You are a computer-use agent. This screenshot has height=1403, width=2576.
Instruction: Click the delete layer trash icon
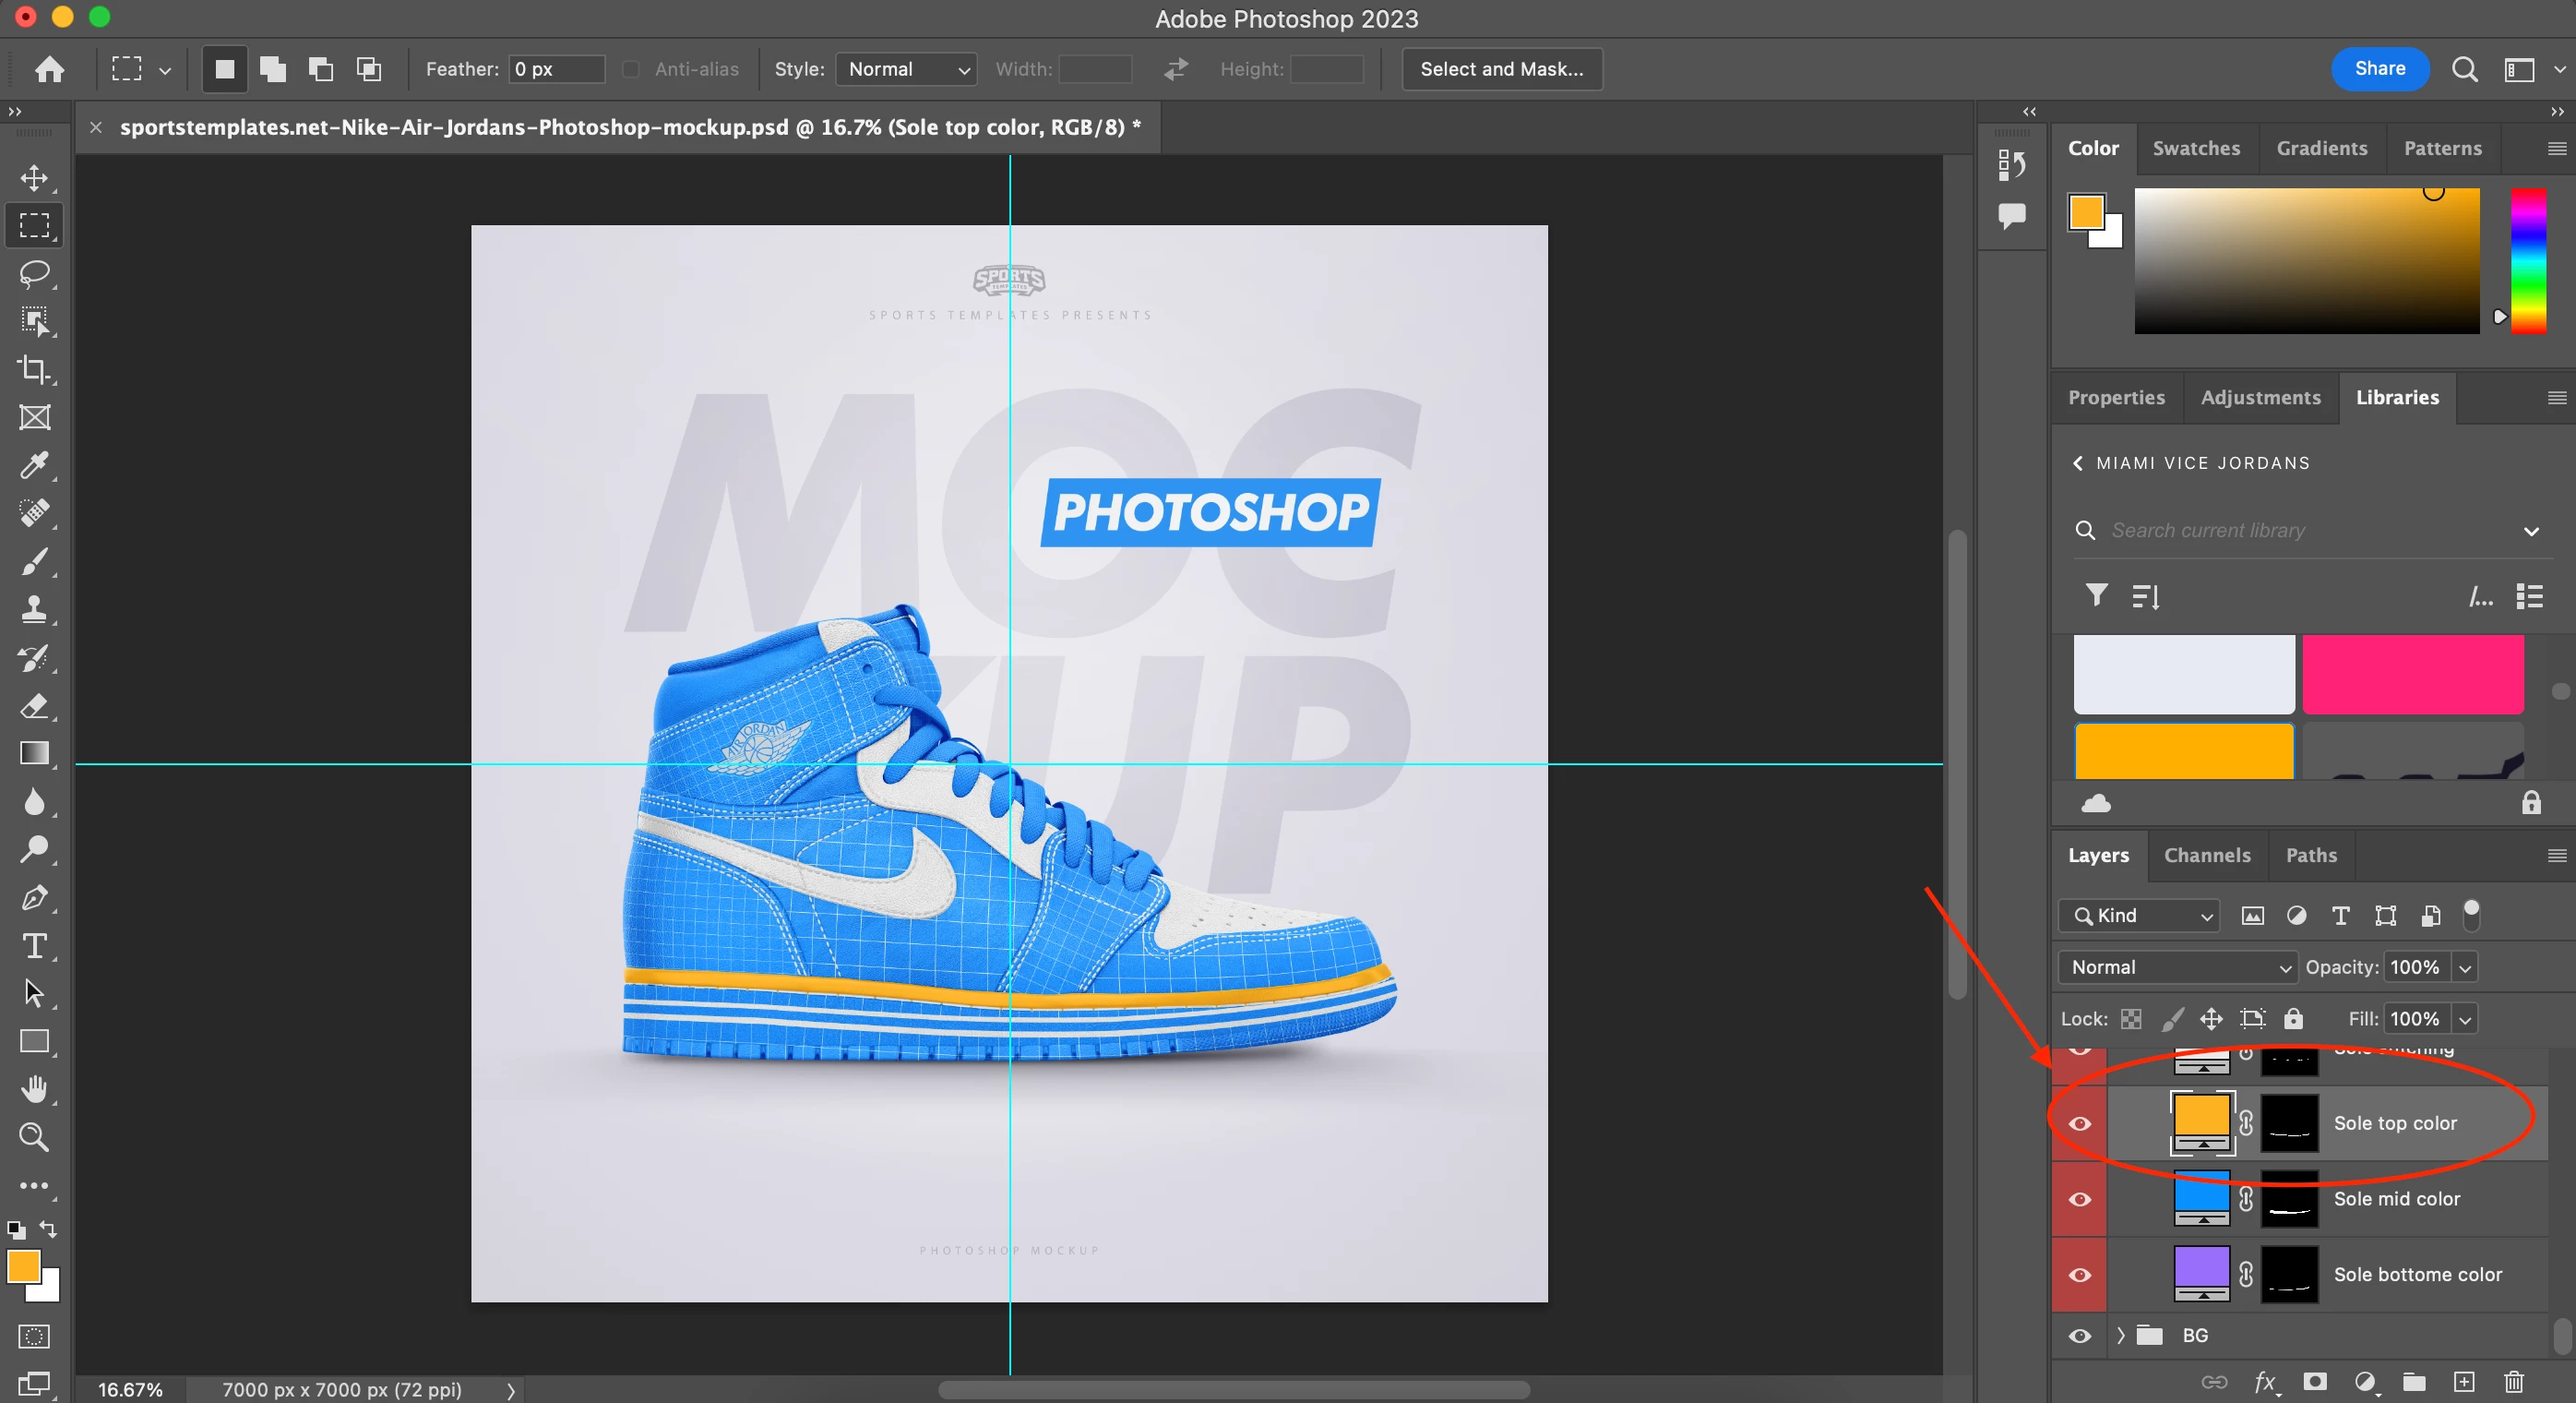2513,1382
